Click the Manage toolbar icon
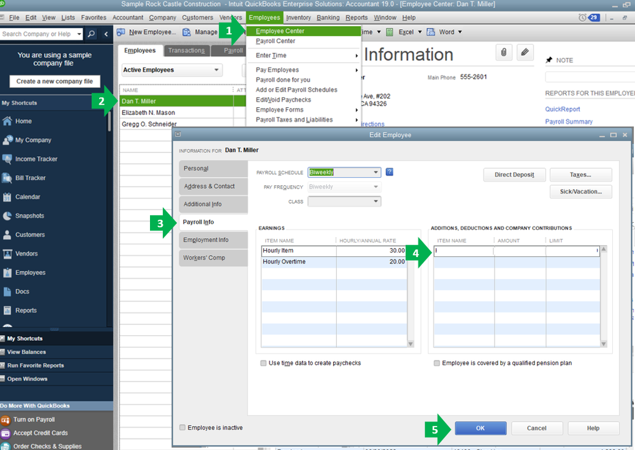Image resolution: width=635 pixels, height=450 pixels. click(x=186, y=32)
